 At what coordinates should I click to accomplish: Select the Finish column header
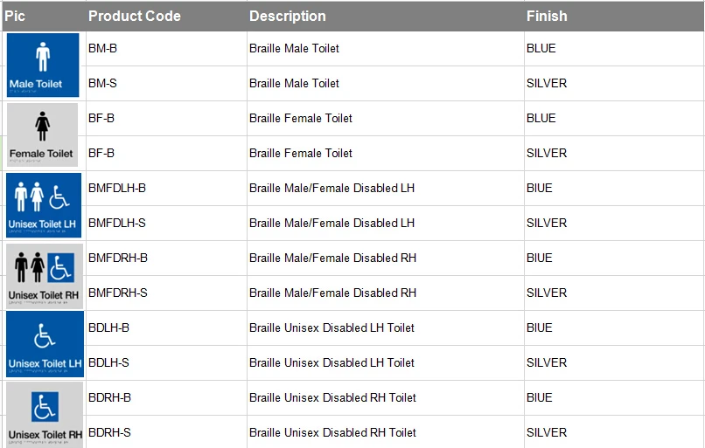point(547,16)
